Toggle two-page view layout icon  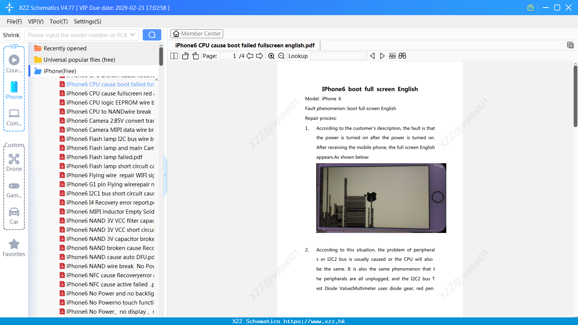pyautogui.click(x=174, y=56)
